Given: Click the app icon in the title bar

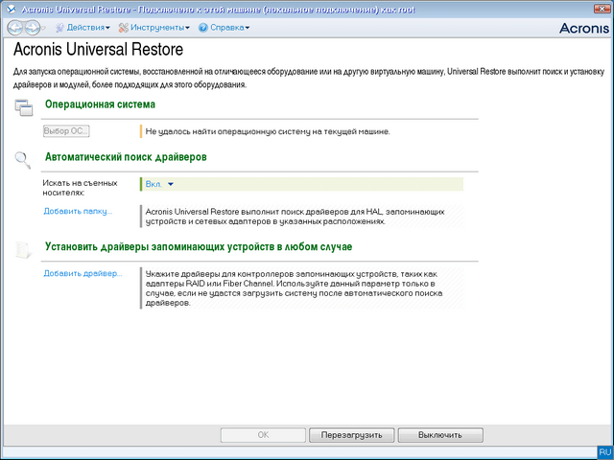Looking at the screenshot, I should click(x=9, y=8).
